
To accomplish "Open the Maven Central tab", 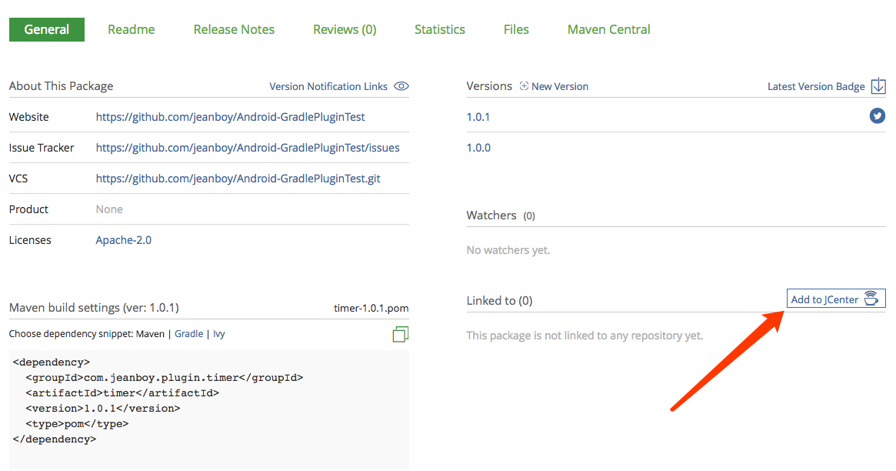I will [x=608, y=30].
